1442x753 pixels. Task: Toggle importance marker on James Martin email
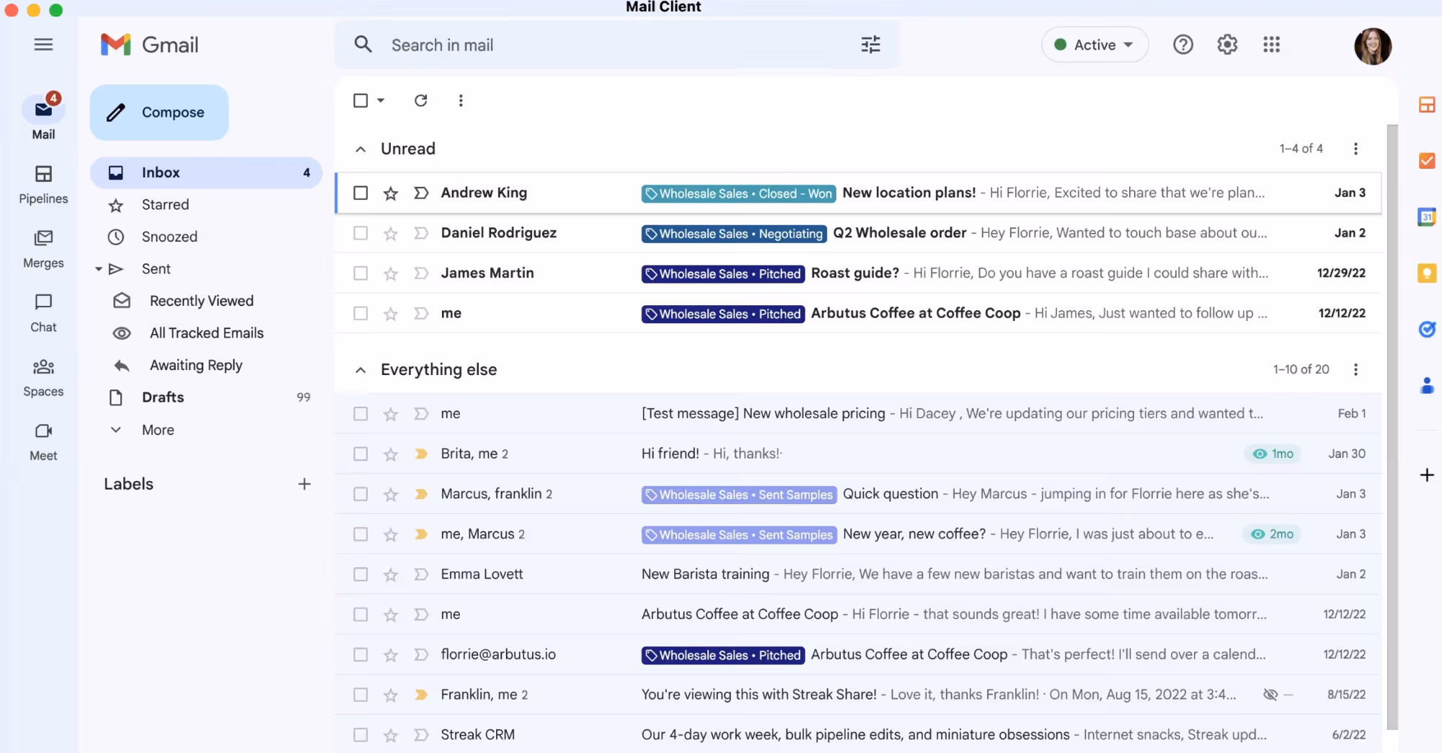tap(421, 273)
